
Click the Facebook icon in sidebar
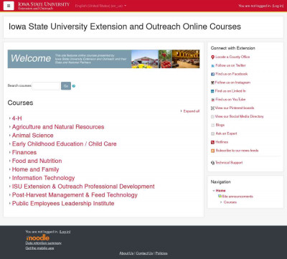coord(212,74)
